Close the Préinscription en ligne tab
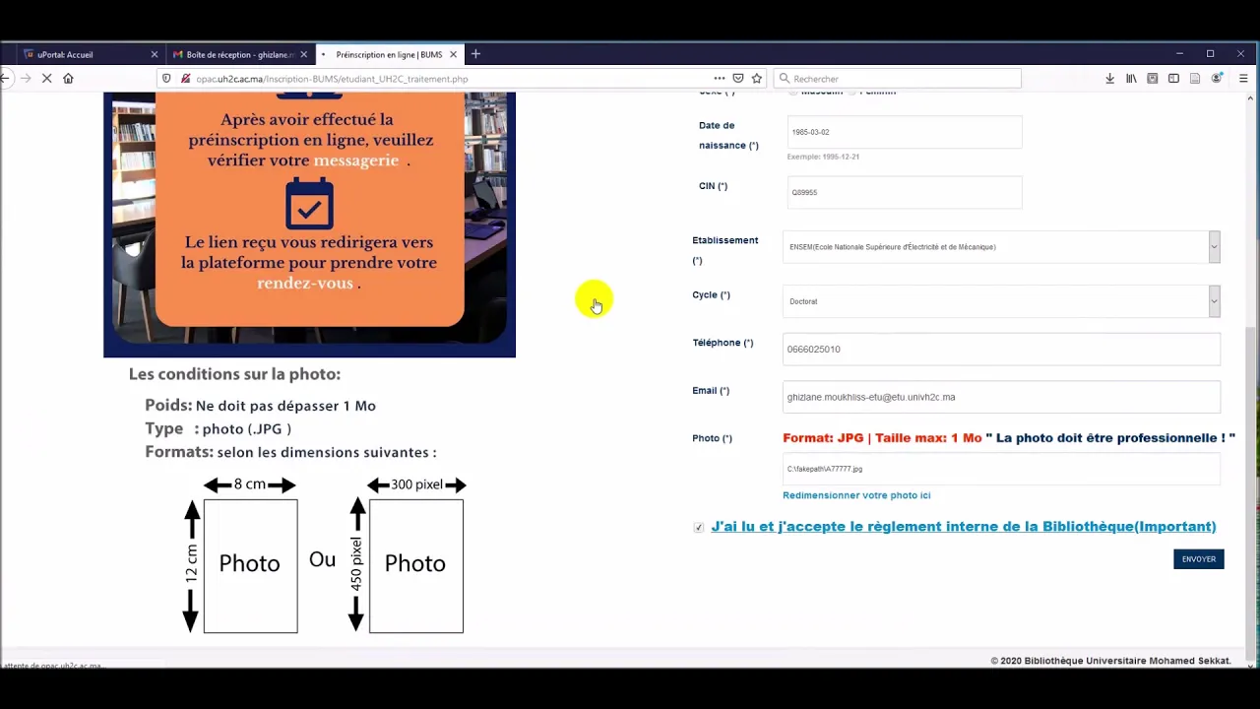Image resolution: width=1260 pixels, height=709 pixels. coord(453,55)
